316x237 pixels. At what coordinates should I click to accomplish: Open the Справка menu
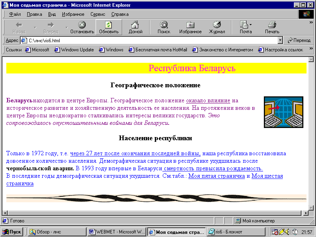point(120,14)
